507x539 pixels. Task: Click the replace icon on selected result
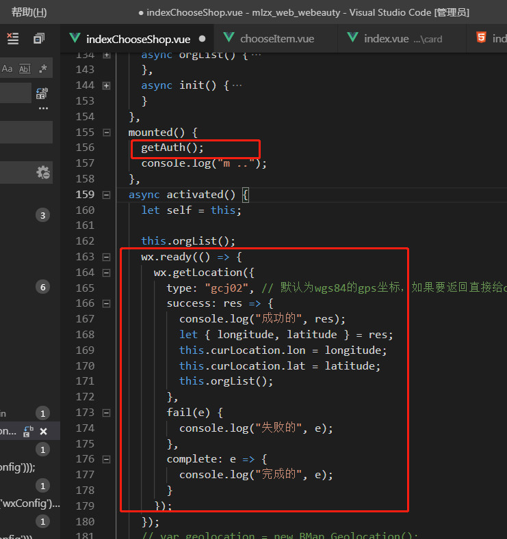click(x=28, y=431)
